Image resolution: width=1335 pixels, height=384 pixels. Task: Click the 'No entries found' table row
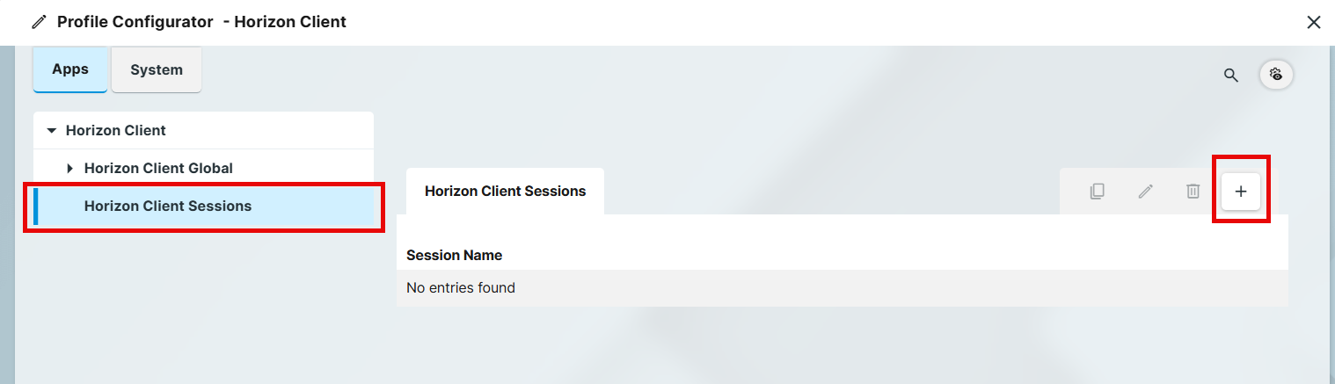461,287
